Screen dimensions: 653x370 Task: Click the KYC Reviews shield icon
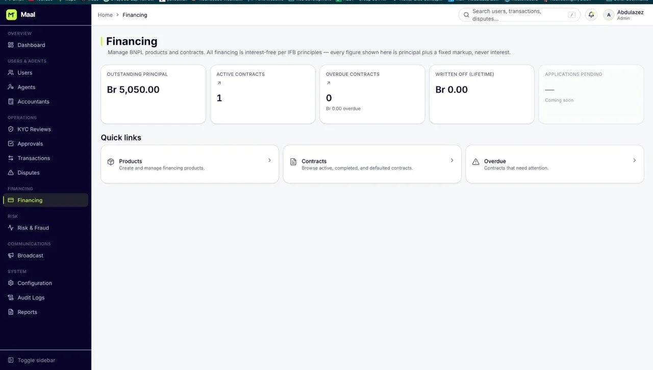11,129
